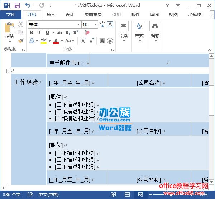Click 中文(中国) language indicator

point(49,195)
